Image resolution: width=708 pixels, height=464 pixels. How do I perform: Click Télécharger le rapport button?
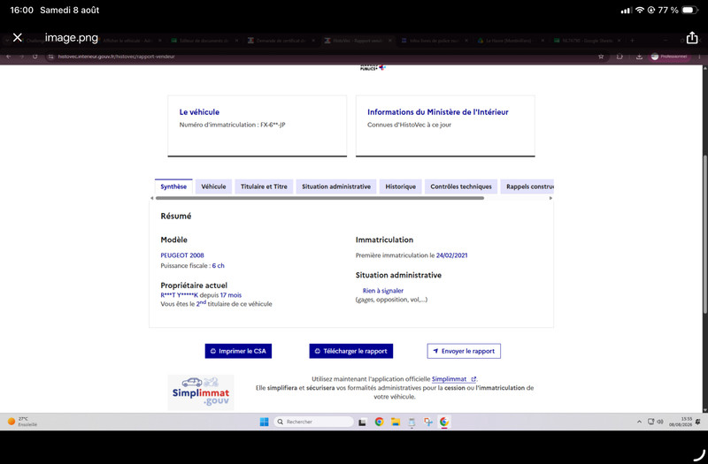coord(350,351)
